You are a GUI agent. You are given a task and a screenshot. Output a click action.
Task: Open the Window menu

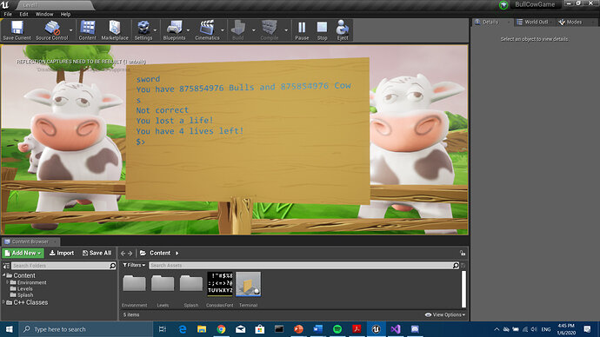[44, 14]
